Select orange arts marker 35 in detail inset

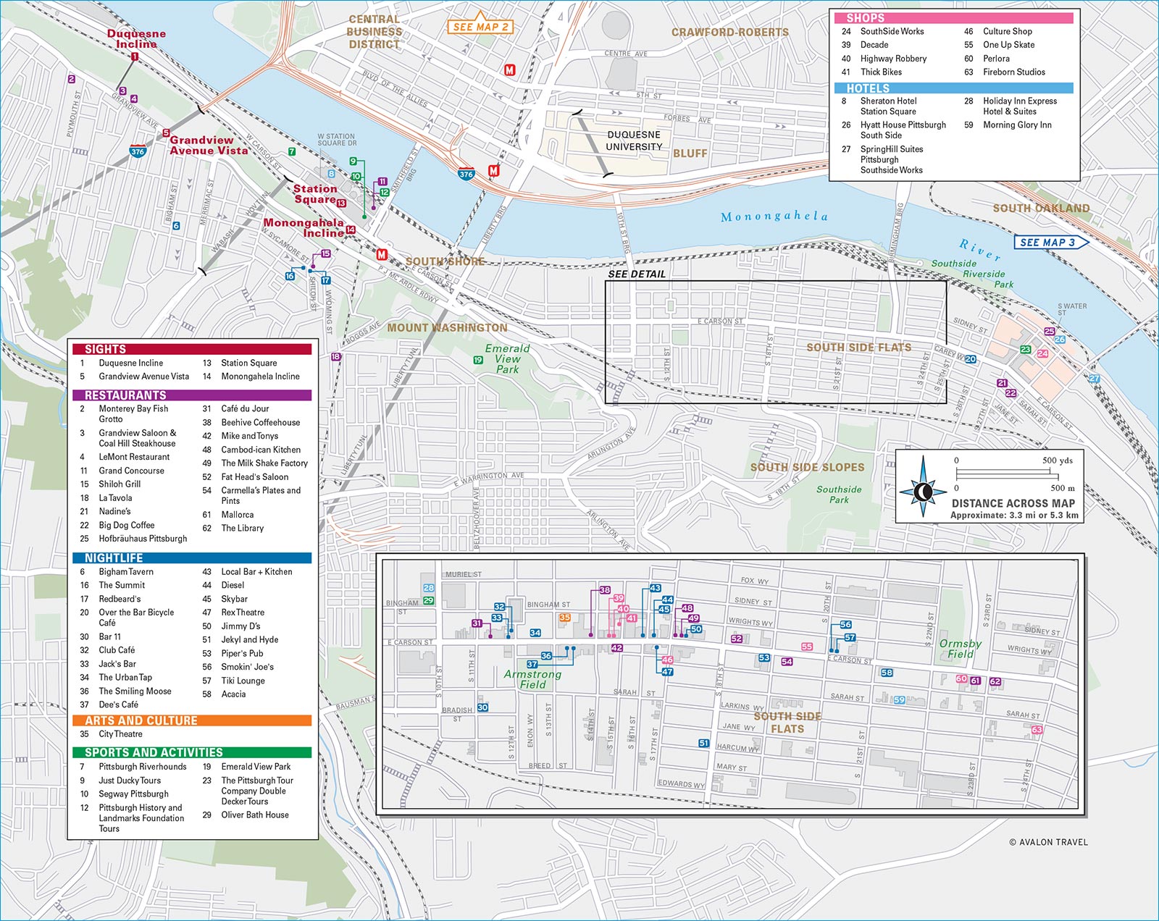[x=565, y=618]
